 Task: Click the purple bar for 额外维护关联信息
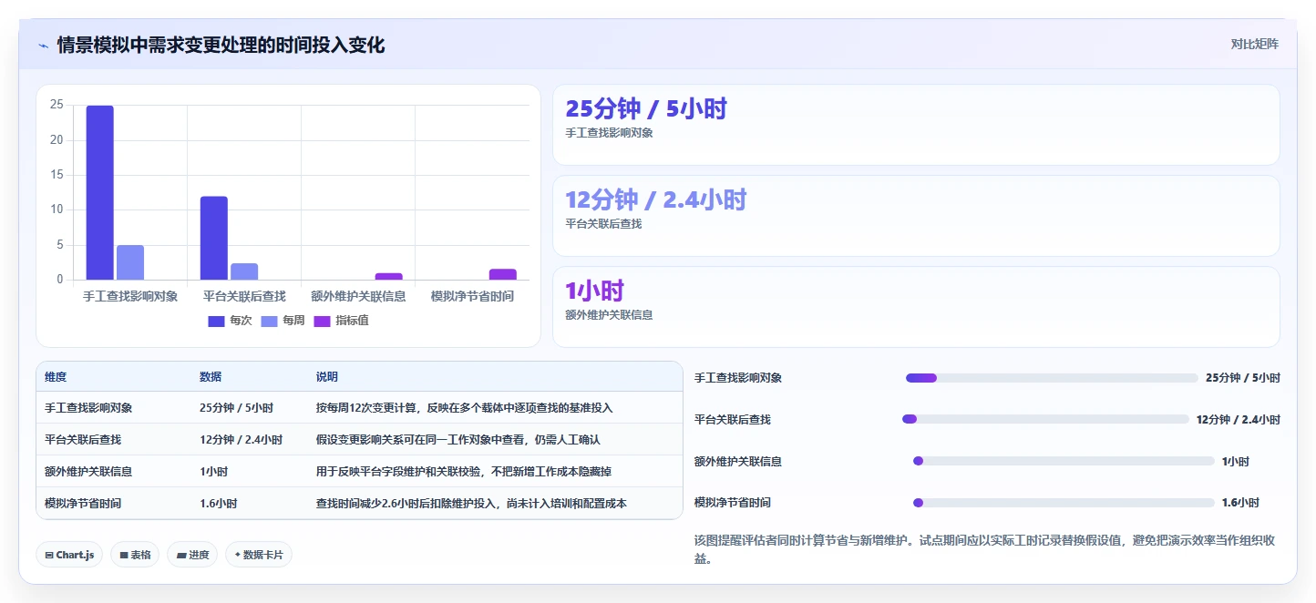point(388,276)
